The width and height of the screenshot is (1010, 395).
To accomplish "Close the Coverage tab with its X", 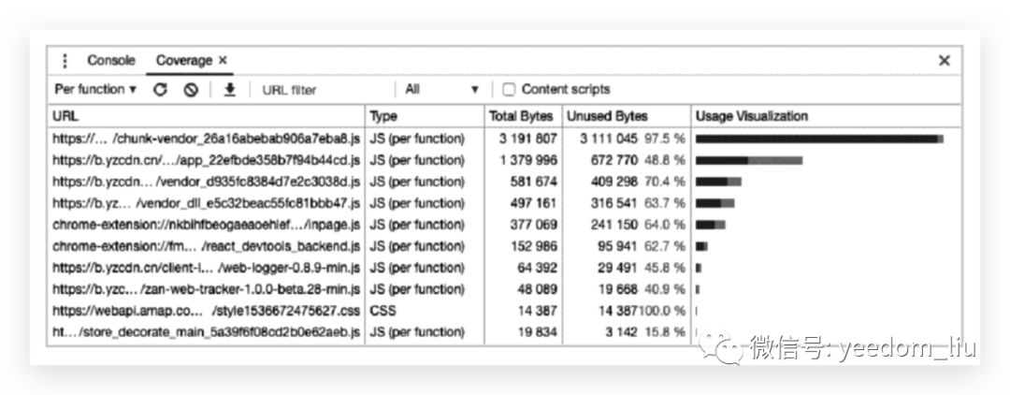I will pyautogui.click(x=223, y=61).
